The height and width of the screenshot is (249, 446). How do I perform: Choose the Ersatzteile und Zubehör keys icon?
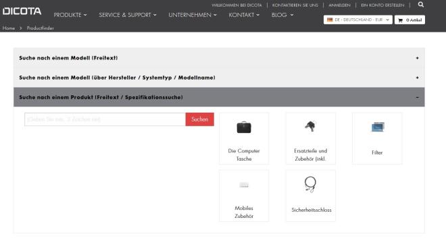point(310,126)
